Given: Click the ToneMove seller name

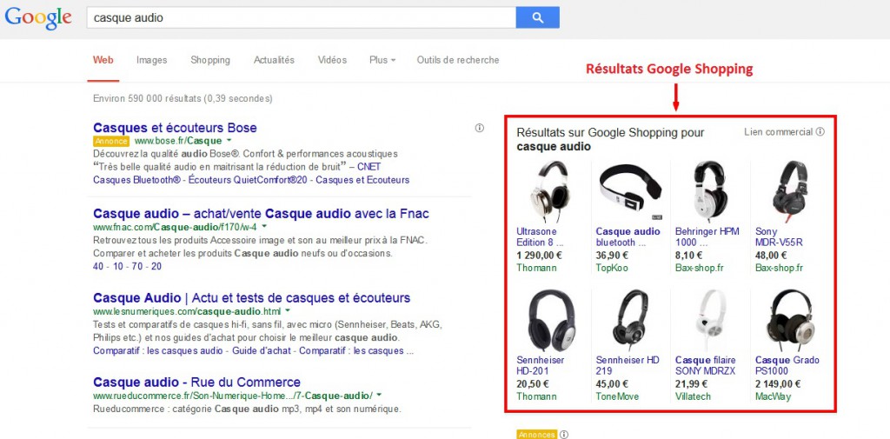Looking at the screenshot, I should pos(617,396).
